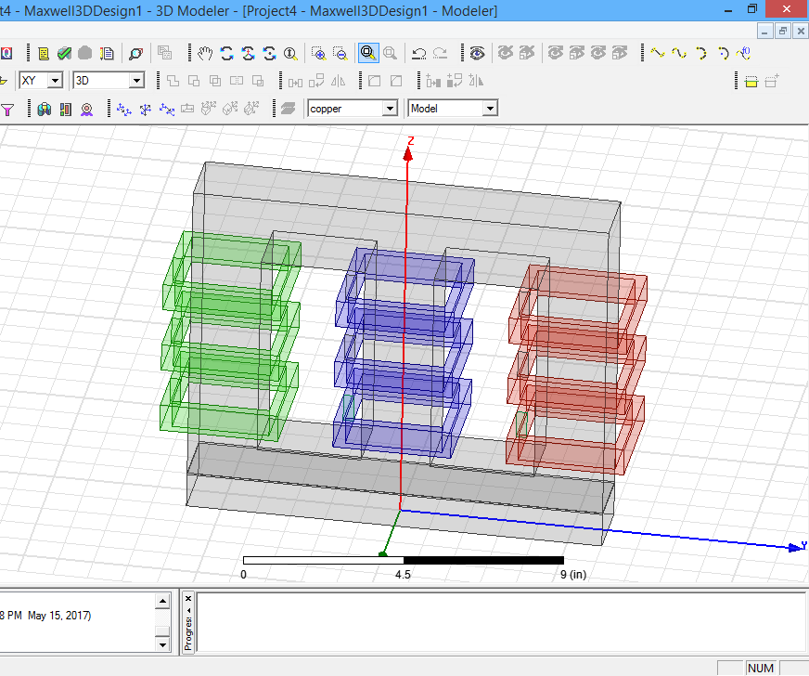This screenshot has height=676, width=809.
Task: Click the relative coordinate system offset icon
Action: (x=123, y=109)
